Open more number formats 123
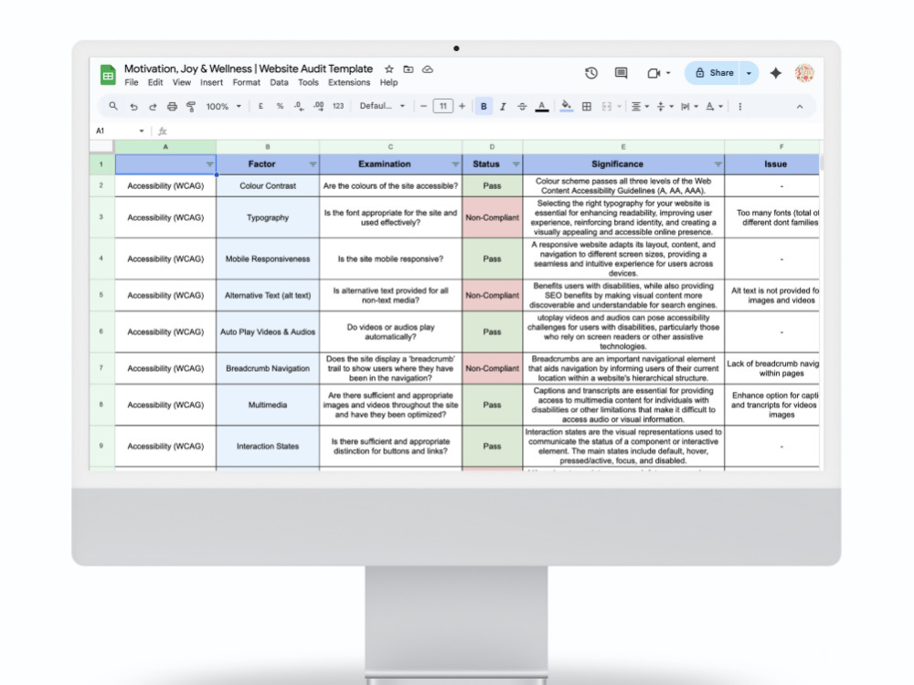914x685 pixels. click(338, 106)
